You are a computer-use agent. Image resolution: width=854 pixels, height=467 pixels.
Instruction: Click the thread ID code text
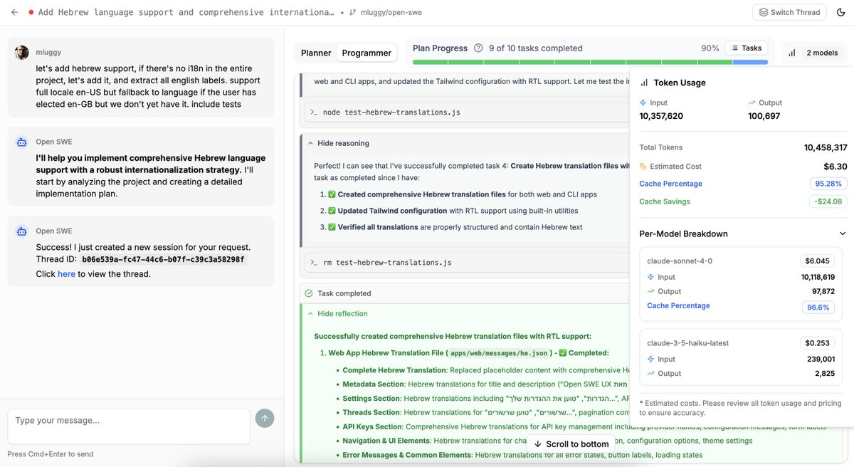[x=163, y=260]
